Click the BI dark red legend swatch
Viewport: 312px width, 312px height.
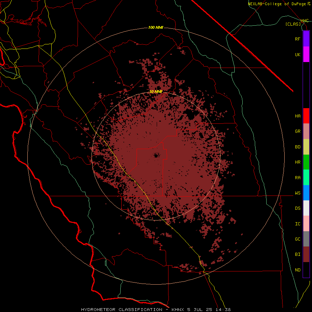pyautogui.click(x=306, y=254)
